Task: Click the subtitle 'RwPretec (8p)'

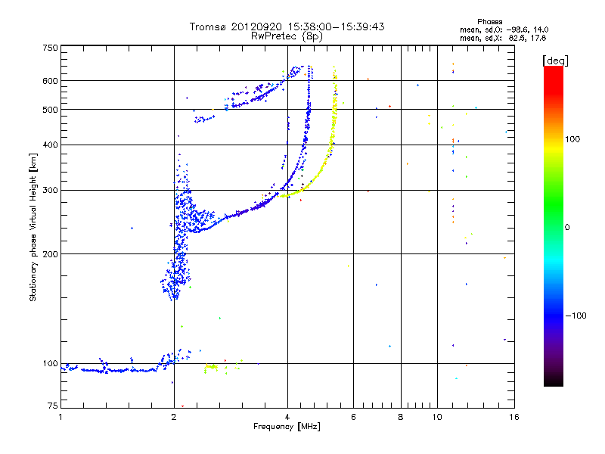Action: (x=287, y=36)
